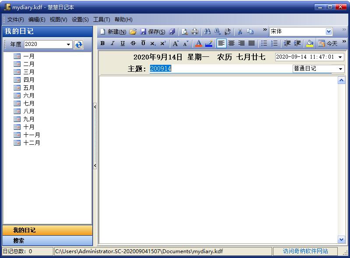This screenshot has height=258, width=350.
Task: Create a new diary entry with 新建(N)
Action: (113, 31)
